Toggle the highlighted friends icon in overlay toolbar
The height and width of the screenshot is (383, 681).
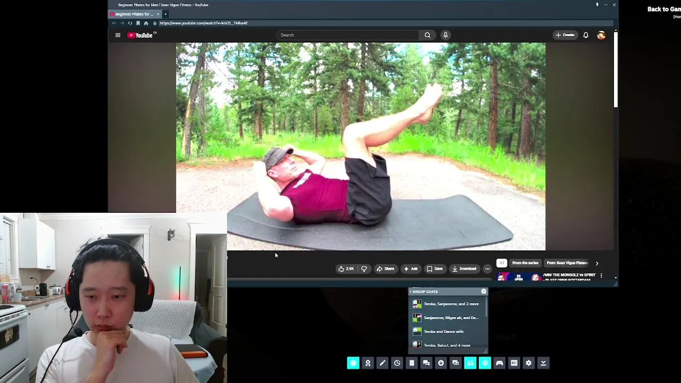click(470, 363)
